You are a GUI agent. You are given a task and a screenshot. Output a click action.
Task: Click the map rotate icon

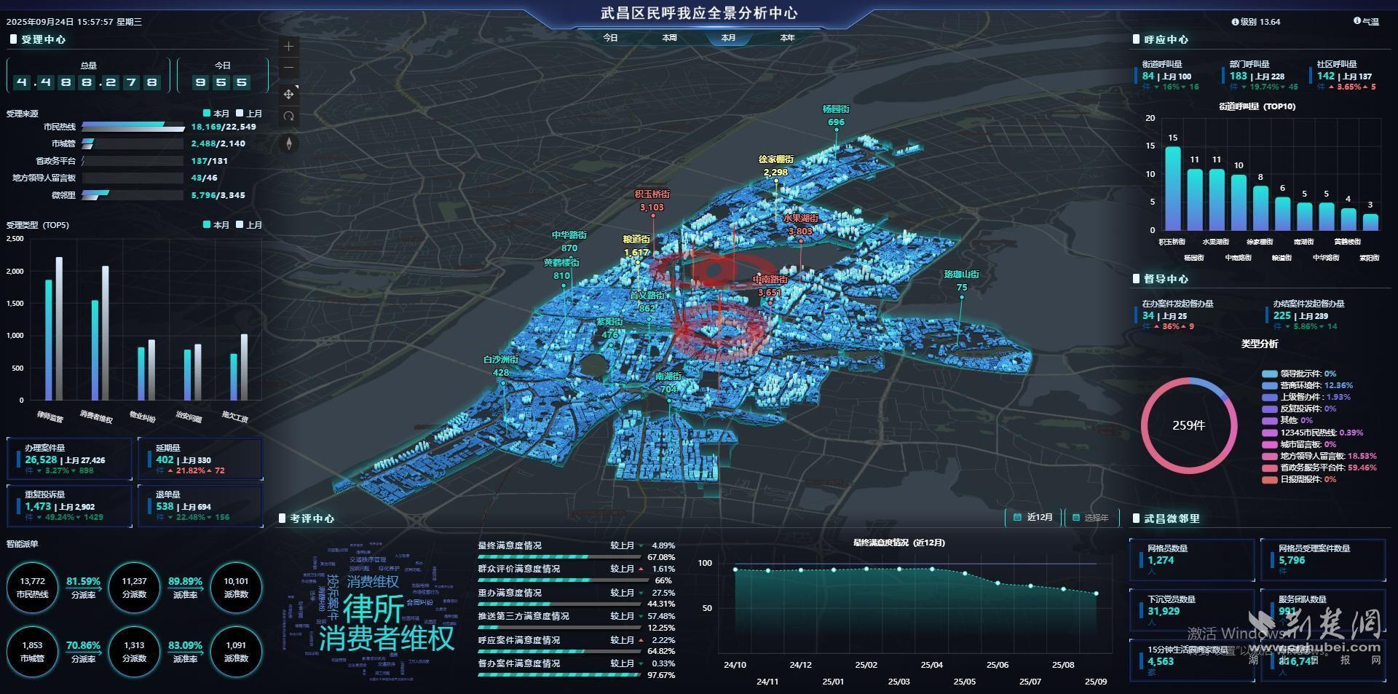[289, 117]
